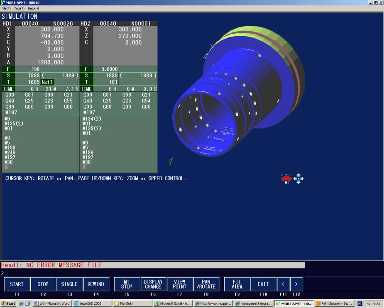
Task: Click the system tray clock showing 9:23
Action: [377, 304]
